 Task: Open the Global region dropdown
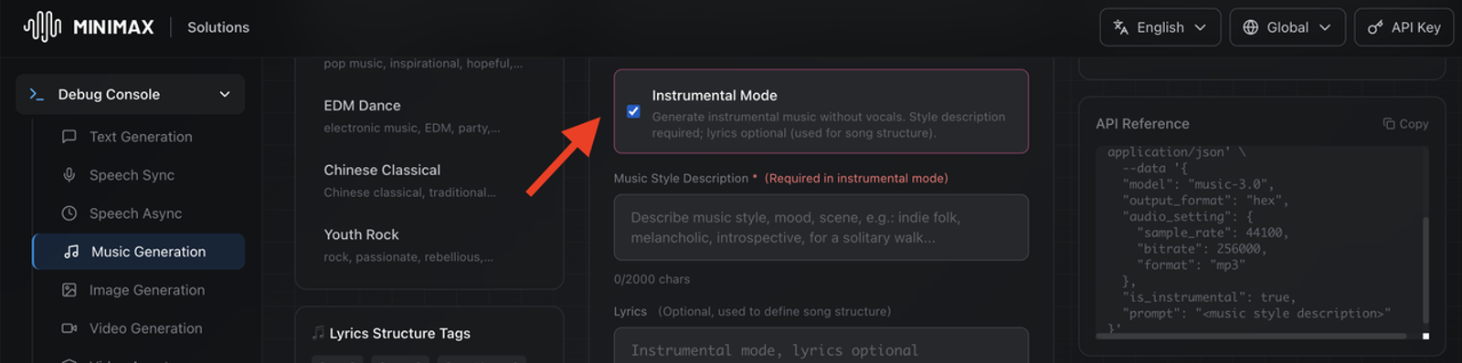coord(1287,27)
